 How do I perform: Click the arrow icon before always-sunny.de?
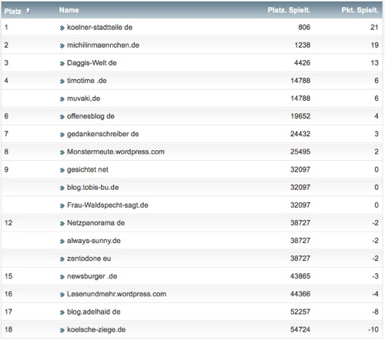[x=62, y=242]
